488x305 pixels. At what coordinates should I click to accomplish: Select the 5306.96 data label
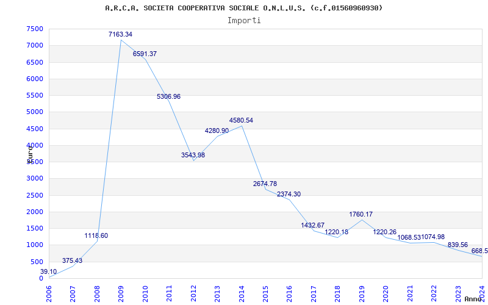(169, 97)
